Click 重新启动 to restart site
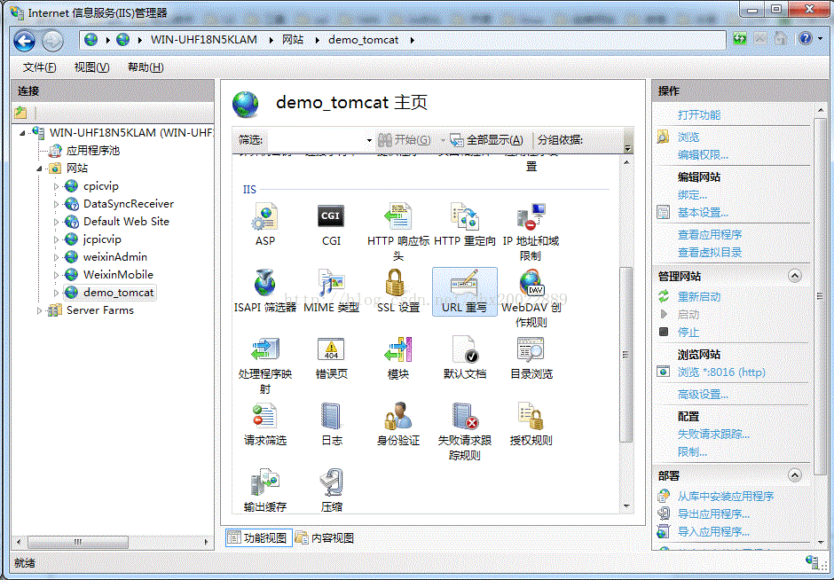The width and height of the screenshot is (834, 580). pyautogui.click(x=699, y=296)
